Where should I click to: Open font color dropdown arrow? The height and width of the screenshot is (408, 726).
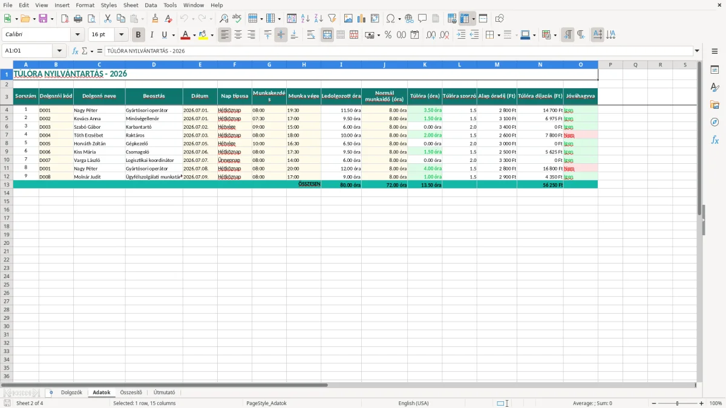tap(194, 35)
